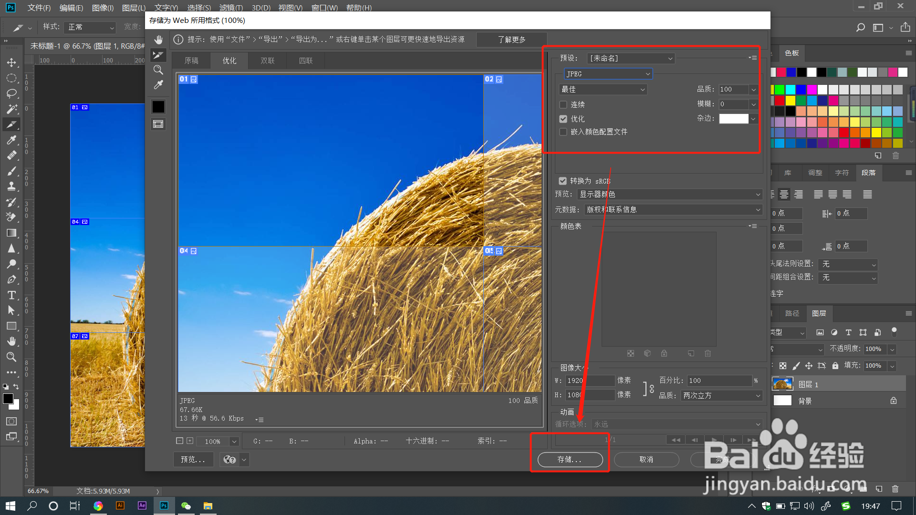Open the 颜色表 panel flyout menu icon

753,226
